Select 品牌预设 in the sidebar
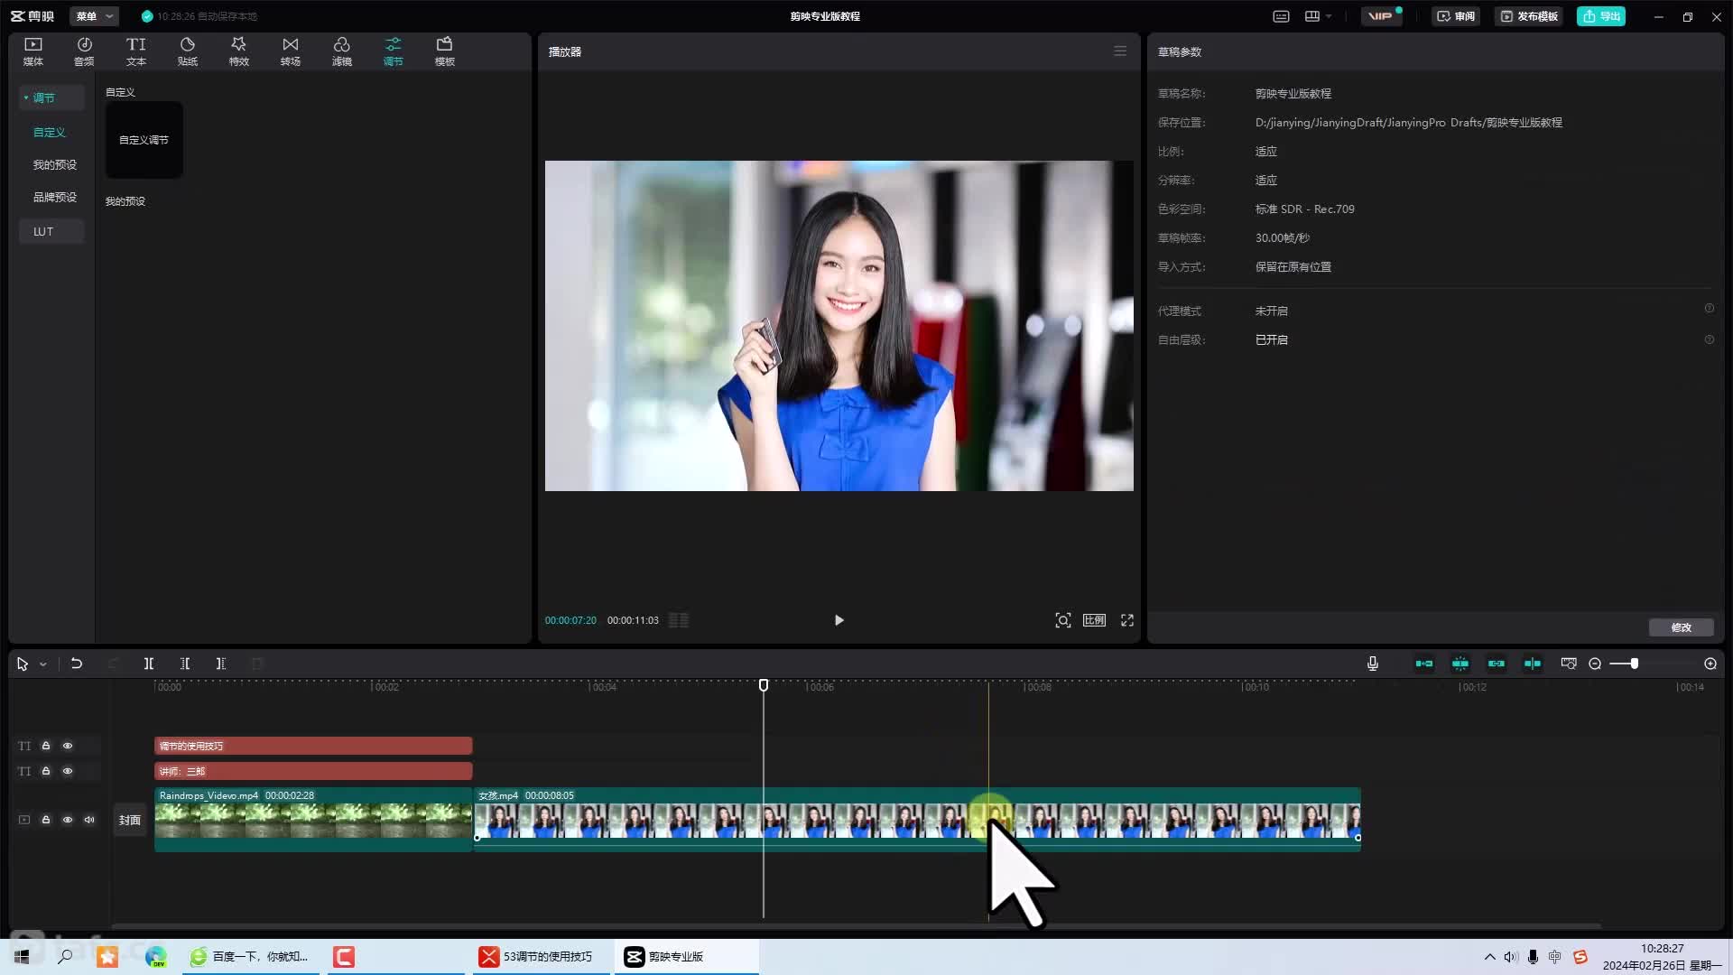This screenshot has height=975, width=1733. (55, 197)
